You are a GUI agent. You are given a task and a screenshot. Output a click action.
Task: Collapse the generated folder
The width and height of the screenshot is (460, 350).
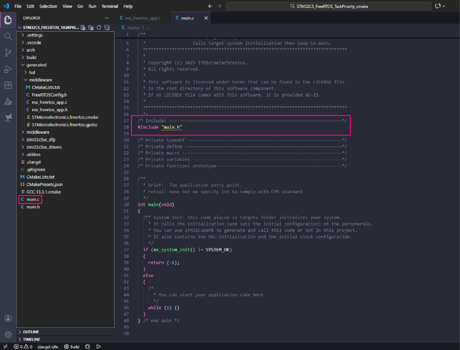[36, 65]
